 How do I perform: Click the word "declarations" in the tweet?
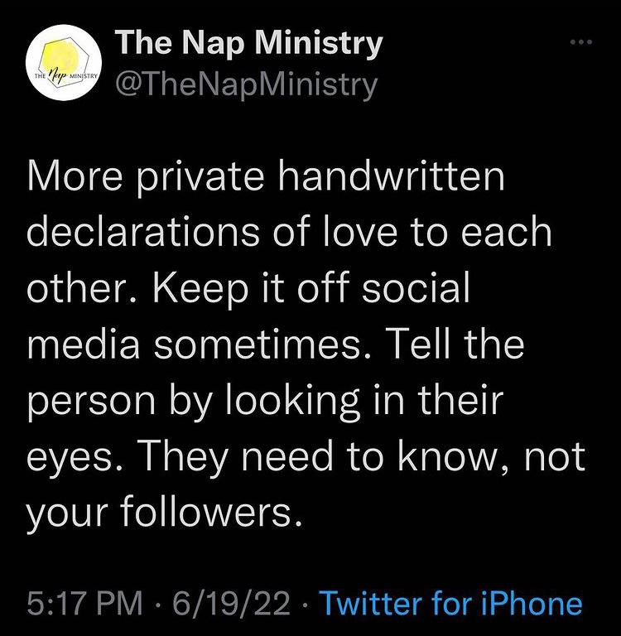pyautogui.click(x=143, y=233)
